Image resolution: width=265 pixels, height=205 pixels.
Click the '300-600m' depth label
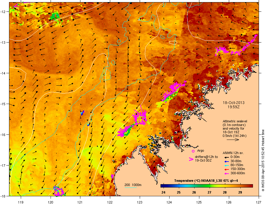pos(238,173)
